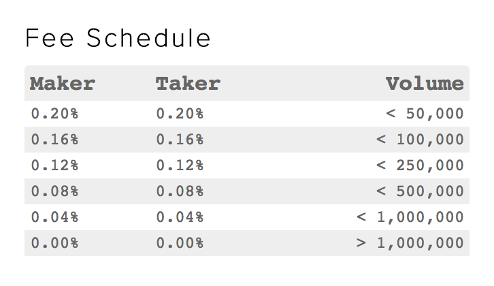Select the 0.08% Taker fee cell

[180, 191]
